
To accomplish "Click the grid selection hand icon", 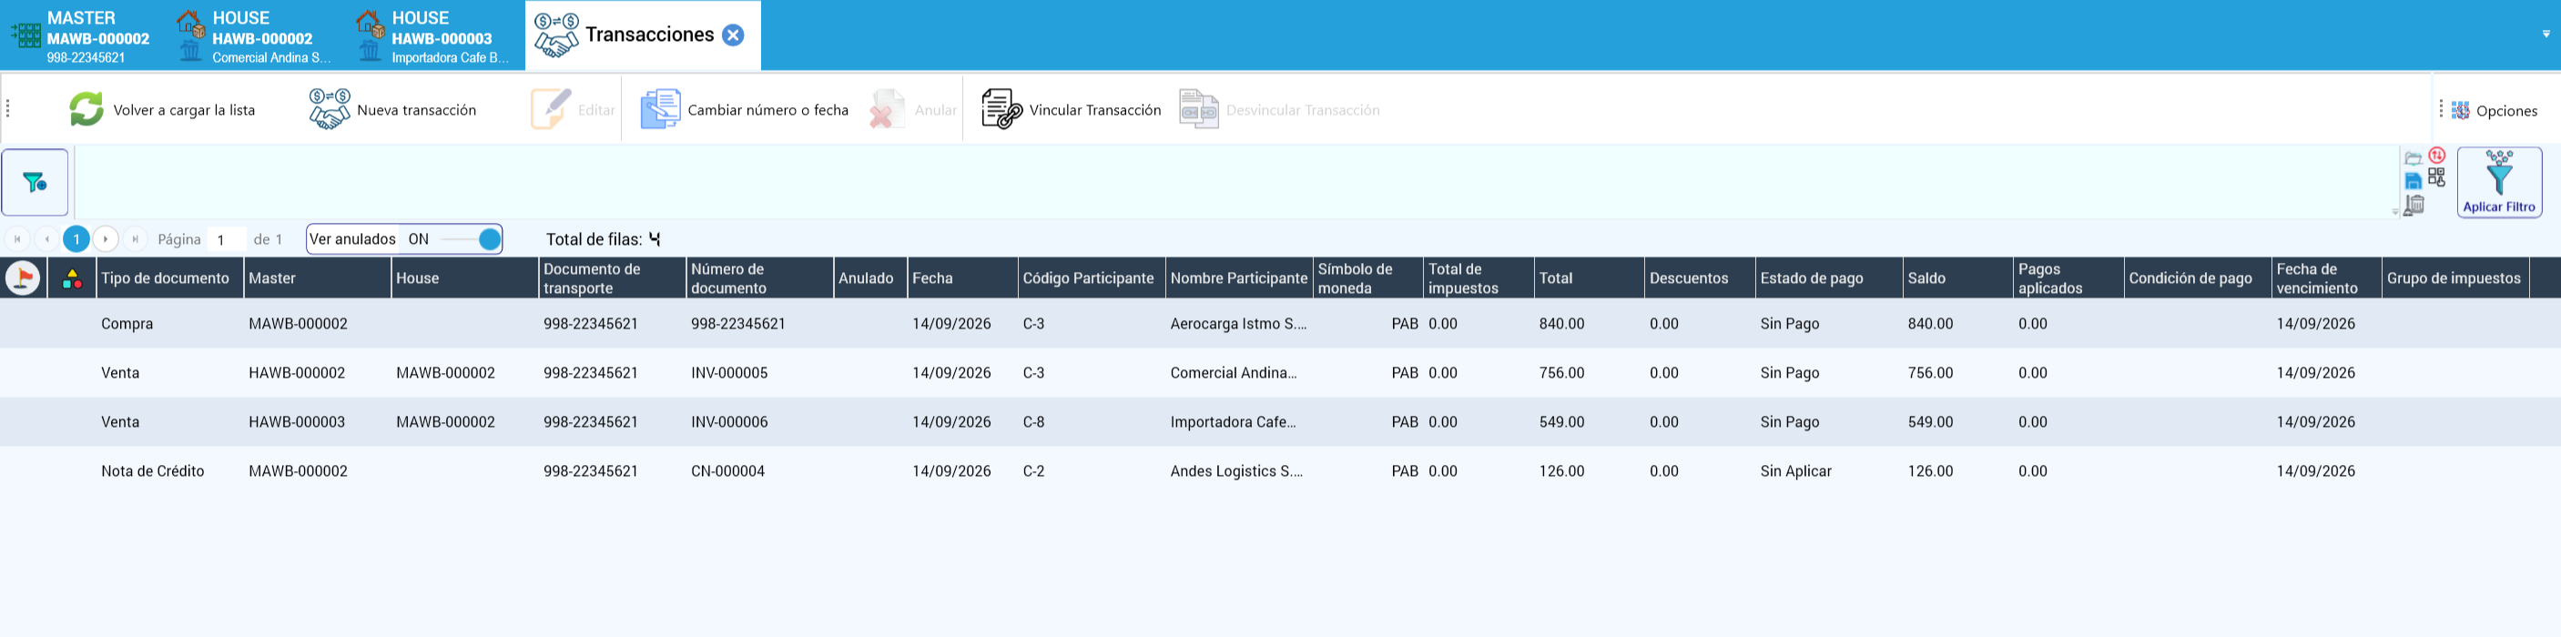I will point(2436,177).
